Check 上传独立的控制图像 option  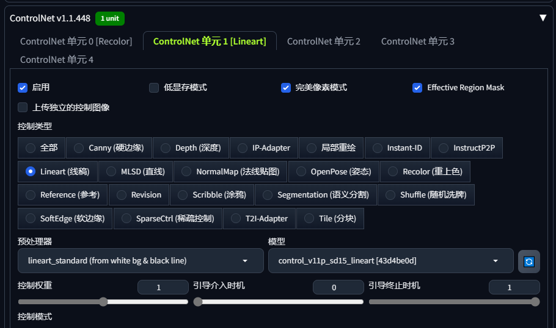click(23, 107)
